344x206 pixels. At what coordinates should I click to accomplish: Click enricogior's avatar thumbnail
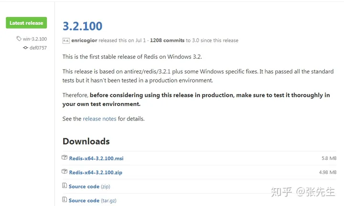pyautogui.click(x=66, y=41)
